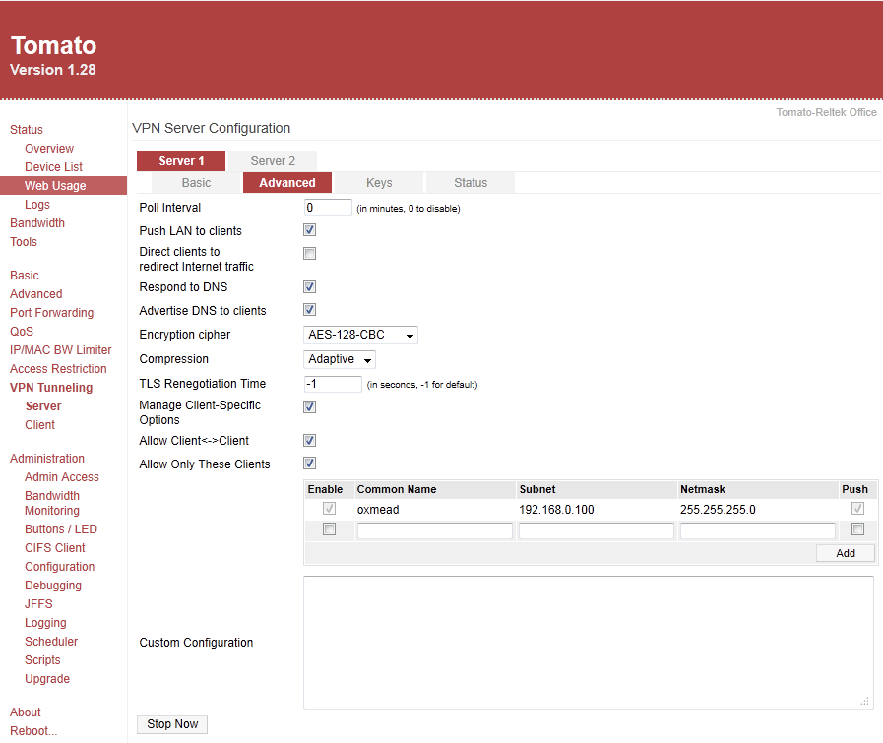Click netmask value 255.255.255.0

[x=718, y=510]
